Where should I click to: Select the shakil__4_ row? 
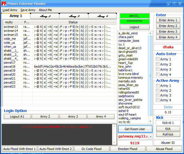click(x=60, y=59)
